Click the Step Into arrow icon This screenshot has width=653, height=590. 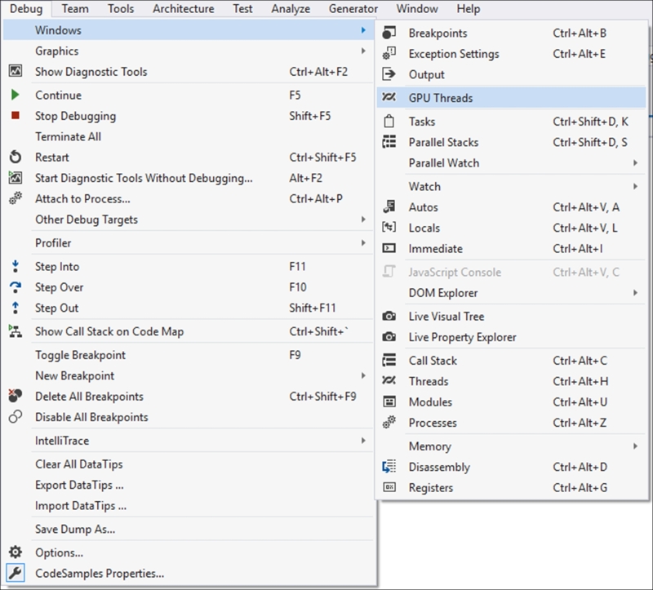tap(16, 266)
